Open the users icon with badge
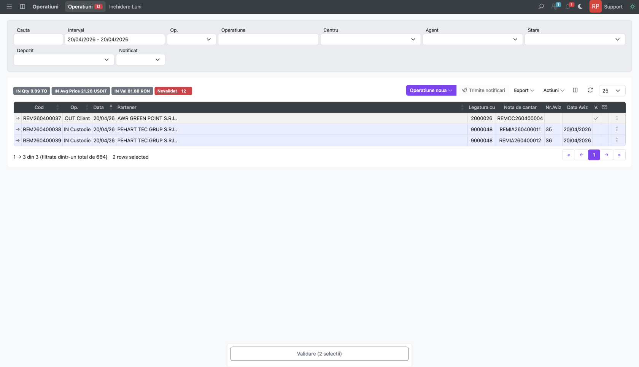This screenshot has width=639, height=367. pos(555,6)
